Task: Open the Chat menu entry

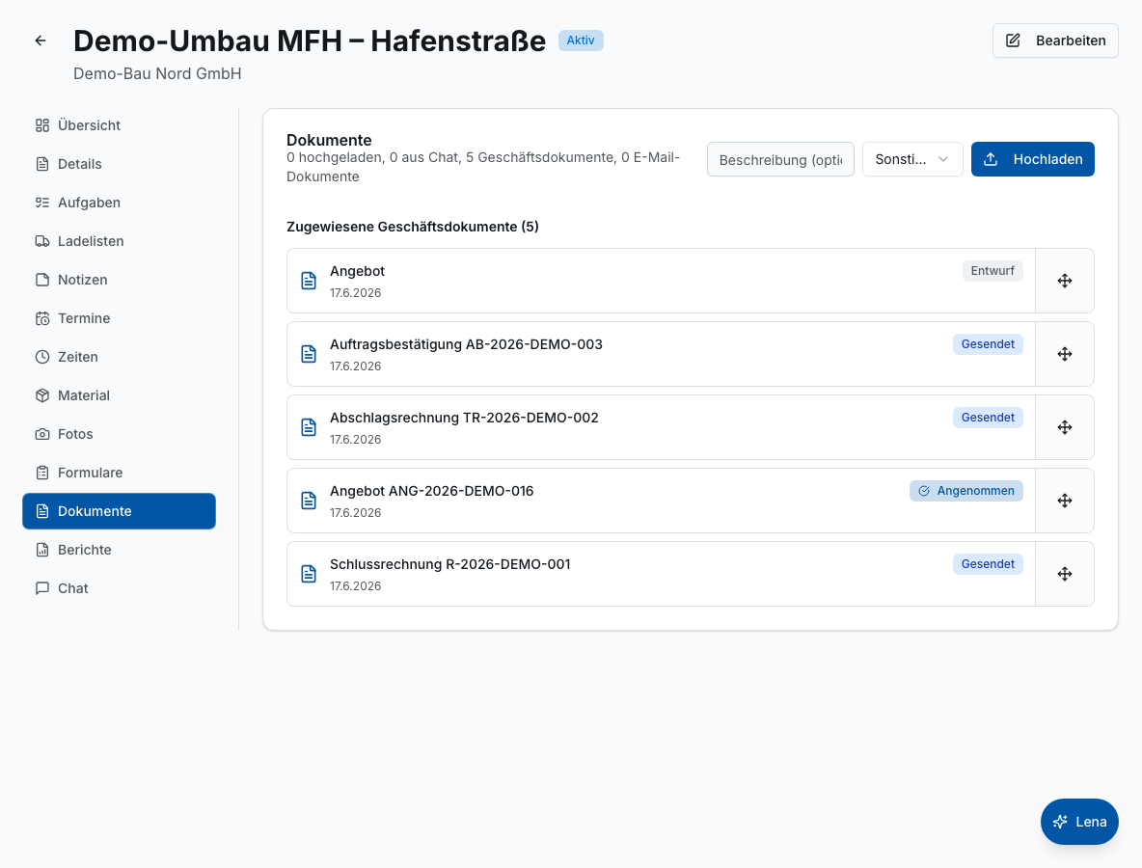Action: click(x=119, y=588)
